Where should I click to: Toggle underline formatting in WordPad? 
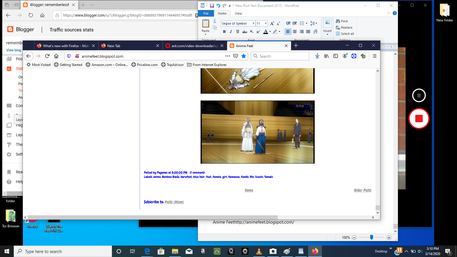[238, 32]
